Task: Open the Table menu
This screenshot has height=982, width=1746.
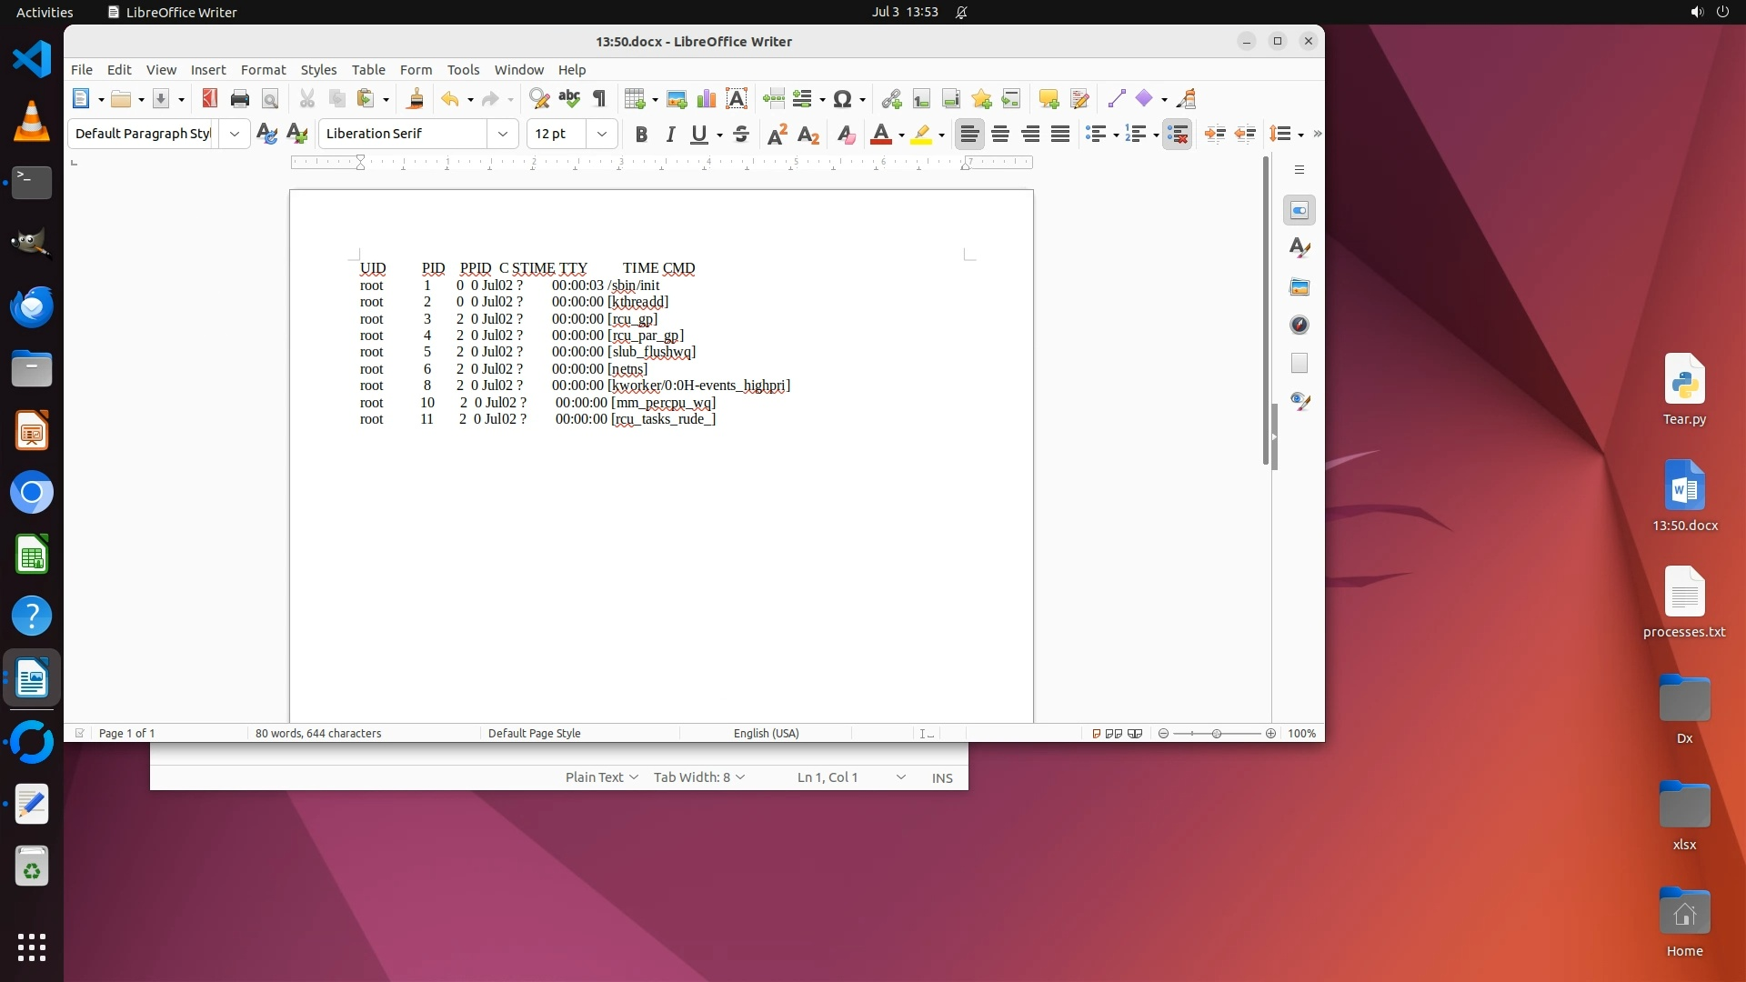Action: [367, 70]
